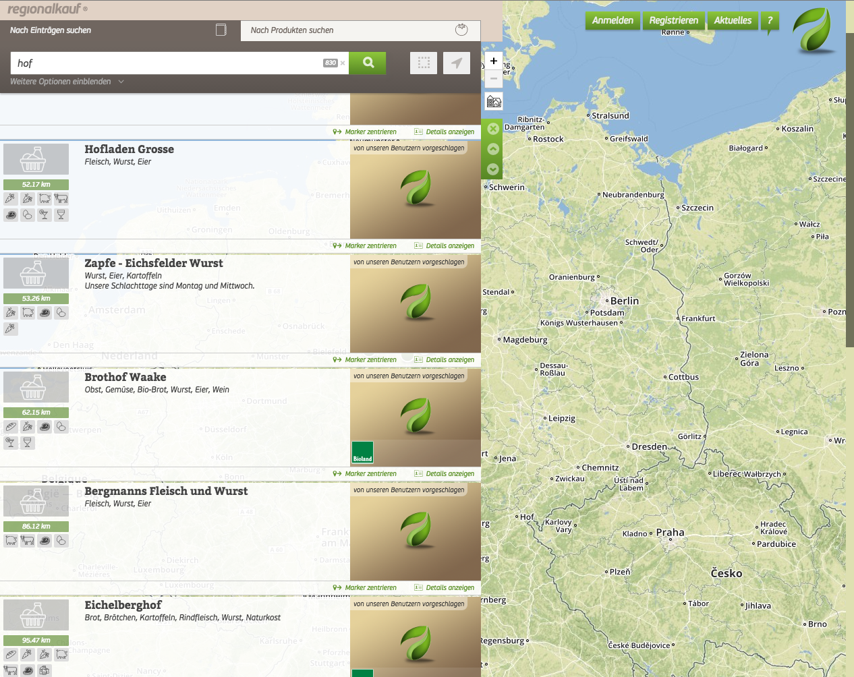Click the bread icon under Eichelberghof

(x=11, y=654)
